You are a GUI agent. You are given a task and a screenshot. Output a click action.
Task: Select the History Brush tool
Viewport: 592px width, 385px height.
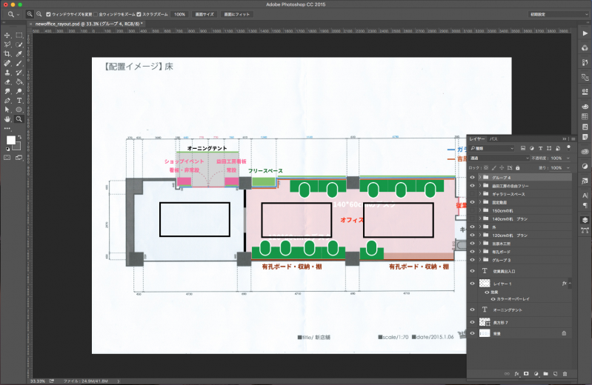click(x=19, y=73)
